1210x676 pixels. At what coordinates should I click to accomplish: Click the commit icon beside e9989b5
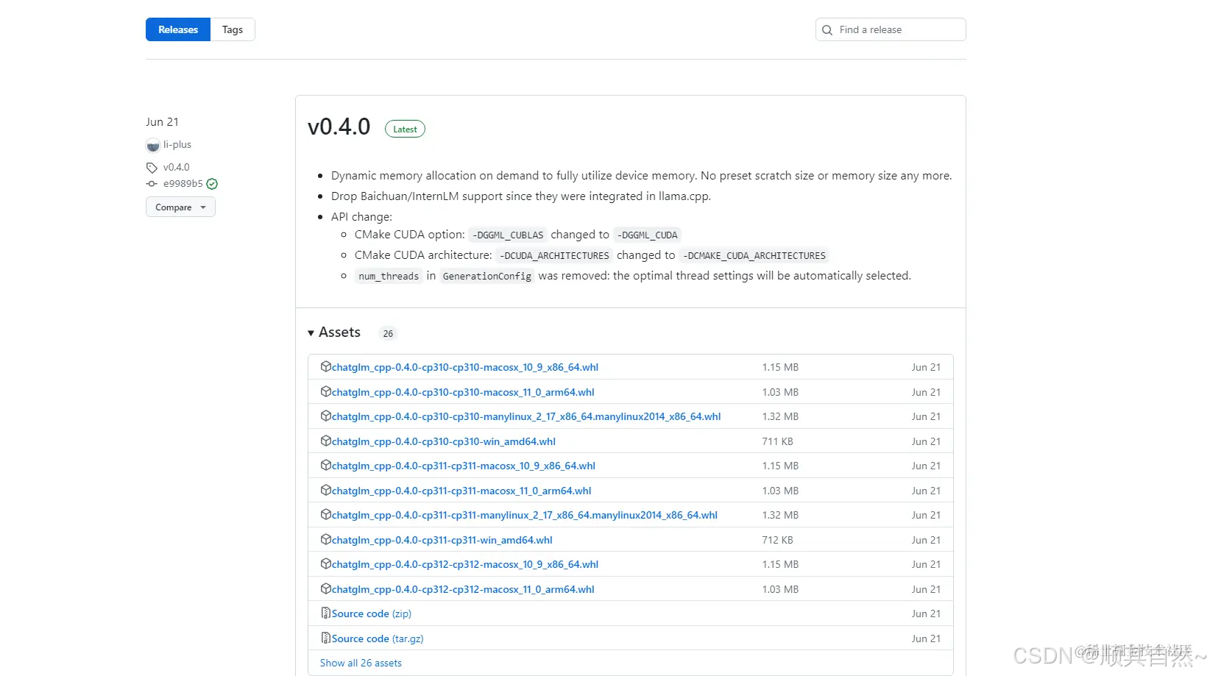click(x=150, y=184)
